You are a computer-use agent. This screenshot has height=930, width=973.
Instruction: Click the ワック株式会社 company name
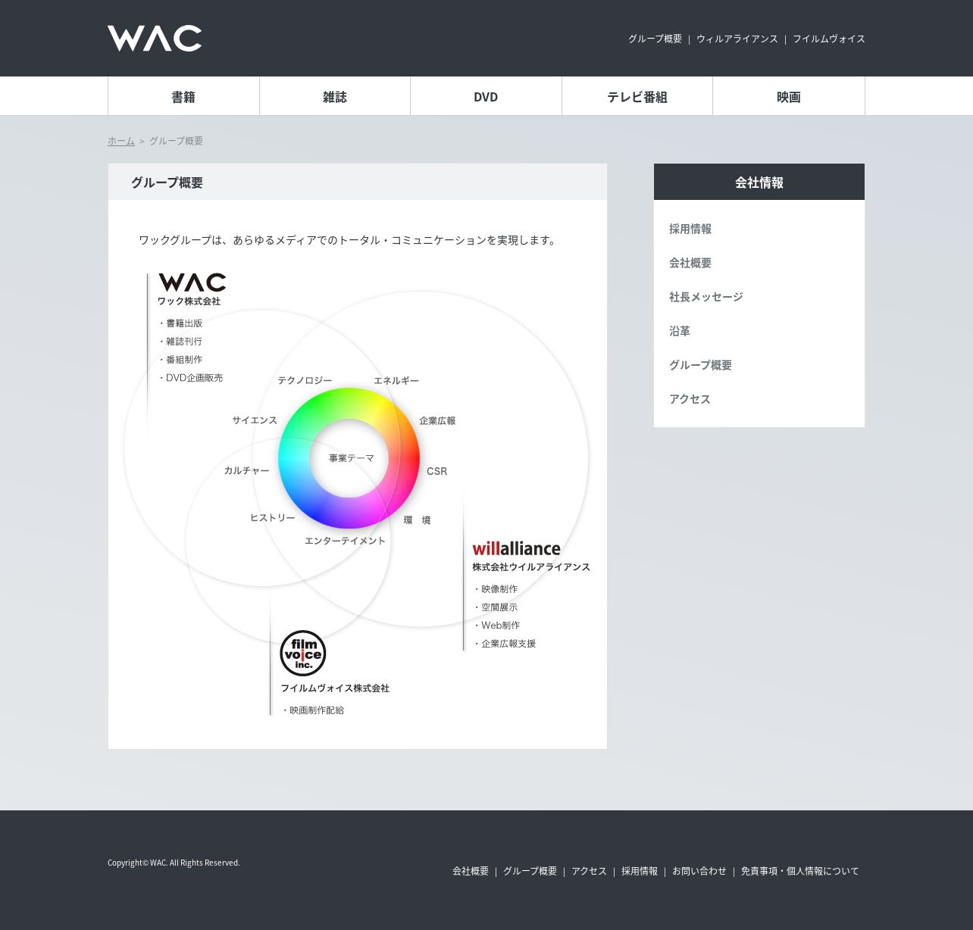point(189,301)
